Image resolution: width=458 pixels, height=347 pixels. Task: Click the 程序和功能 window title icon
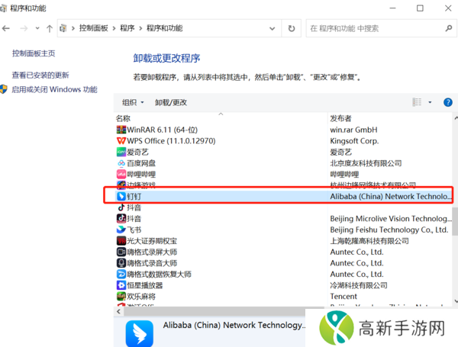[x=4, y=8]
